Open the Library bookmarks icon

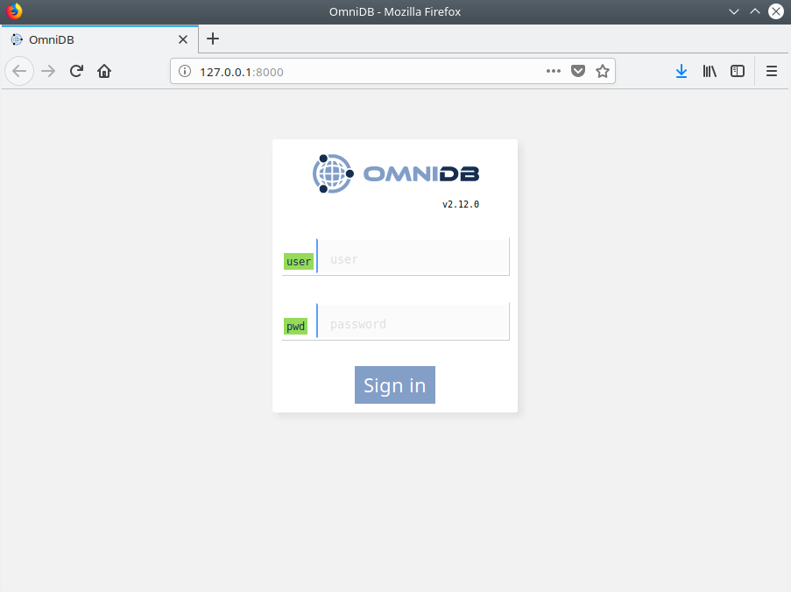click(x=710, y=72)
